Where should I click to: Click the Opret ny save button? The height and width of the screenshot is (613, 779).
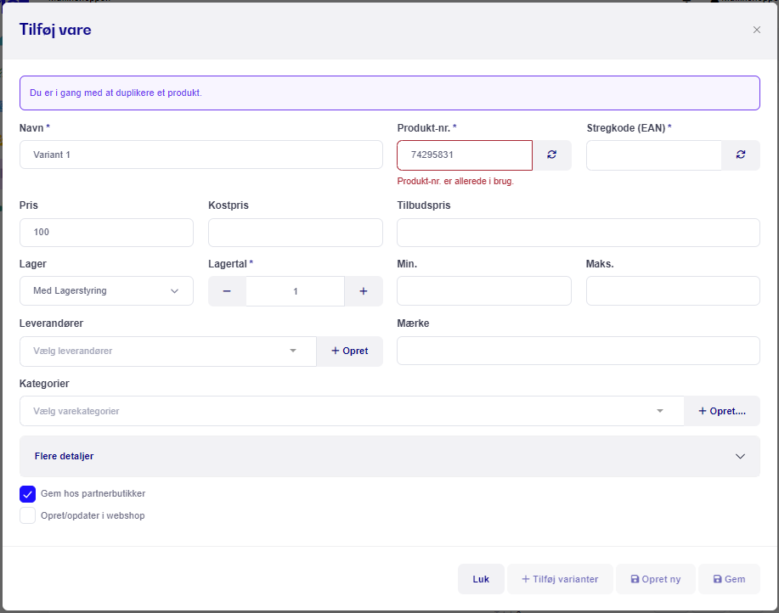[656, 579]
